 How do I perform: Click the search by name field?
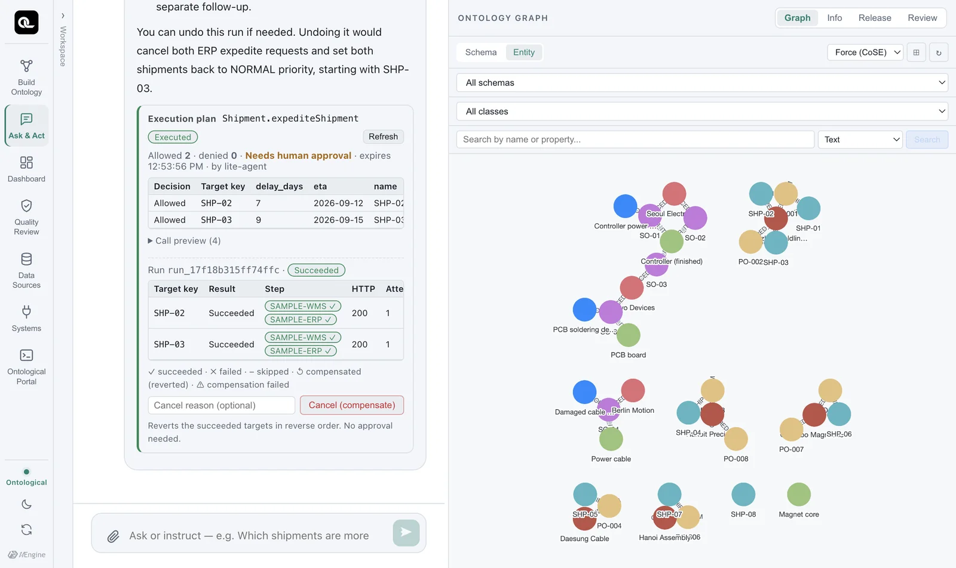[635, 140]
